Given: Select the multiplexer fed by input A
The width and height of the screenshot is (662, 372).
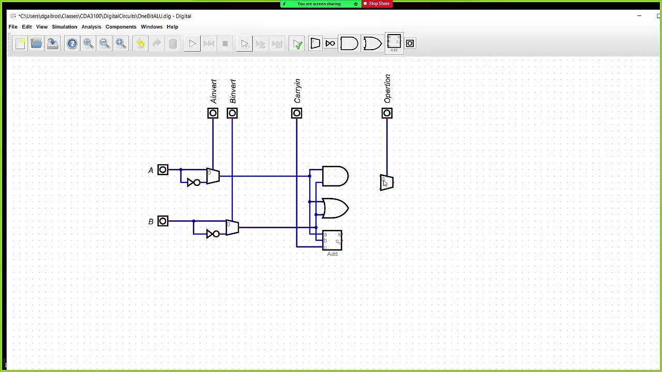Looking at the screenshot, I should click(x=213, y=176).
